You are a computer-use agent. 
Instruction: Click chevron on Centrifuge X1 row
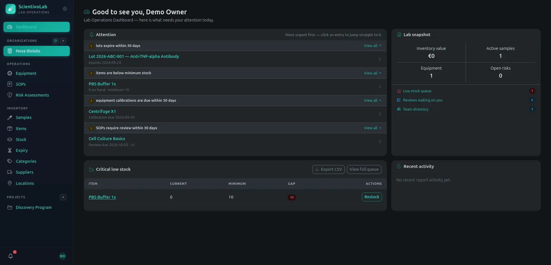[380, 114]
